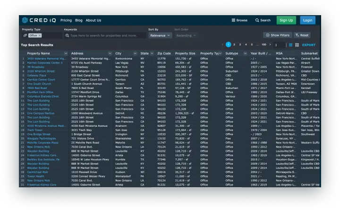Viewport: 340px width, 210px height.
Task: Click city cell Skaneateles
Action: 123,138
